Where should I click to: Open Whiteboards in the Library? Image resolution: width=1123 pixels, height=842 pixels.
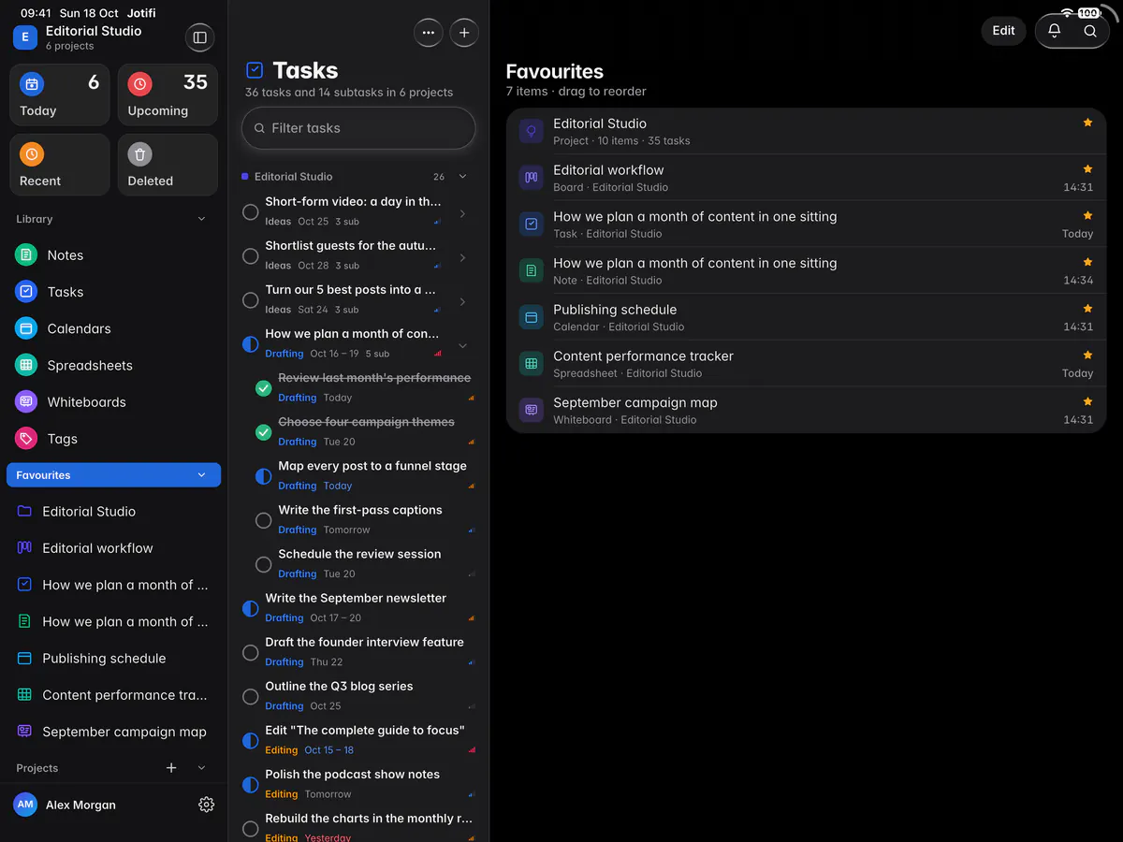click(114, 401)
